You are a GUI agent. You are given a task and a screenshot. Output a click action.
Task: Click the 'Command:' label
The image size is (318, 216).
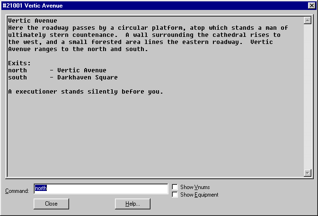[x=17, y=191]
